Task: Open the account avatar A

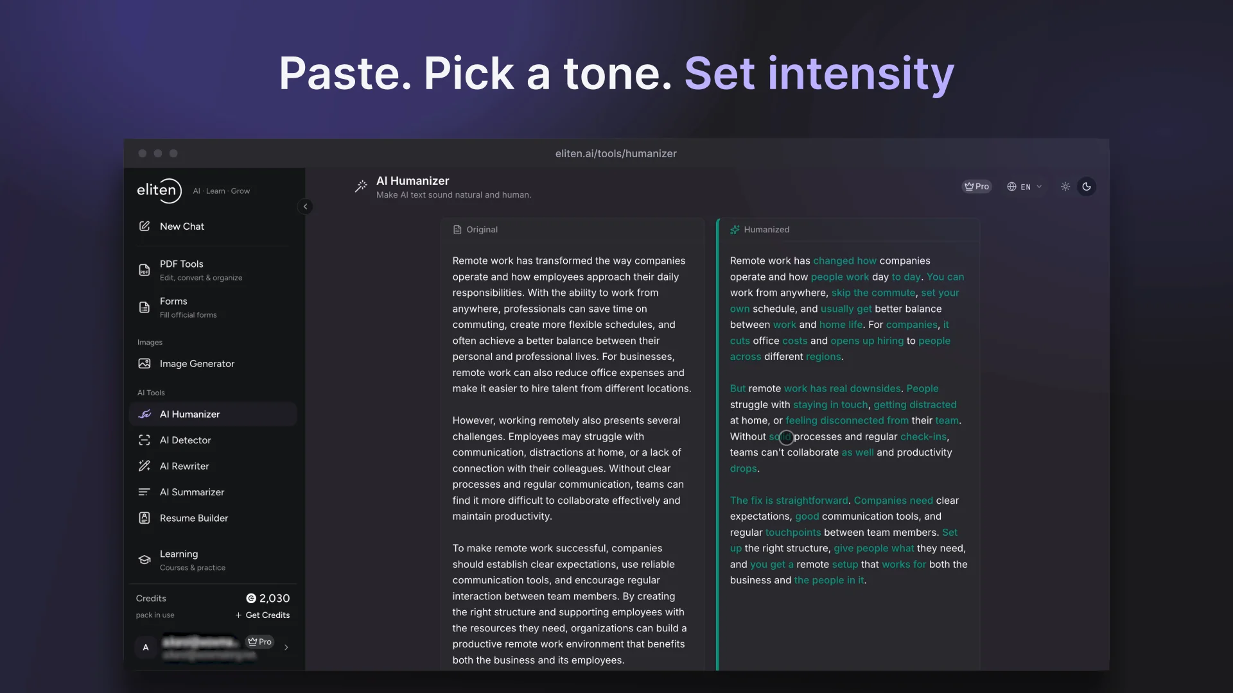Action: [146, 647]
